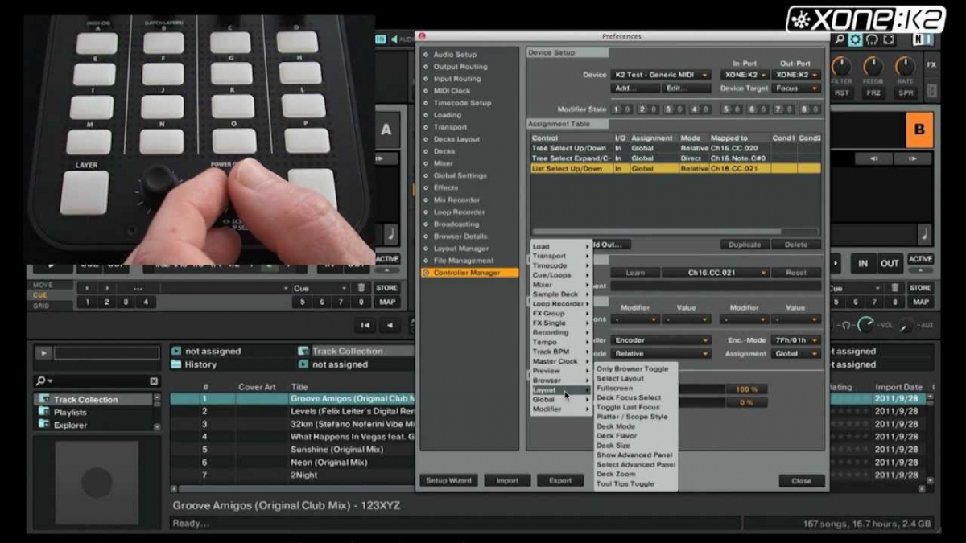Click the reverse play arrow icon

click(x=390, y=325)
